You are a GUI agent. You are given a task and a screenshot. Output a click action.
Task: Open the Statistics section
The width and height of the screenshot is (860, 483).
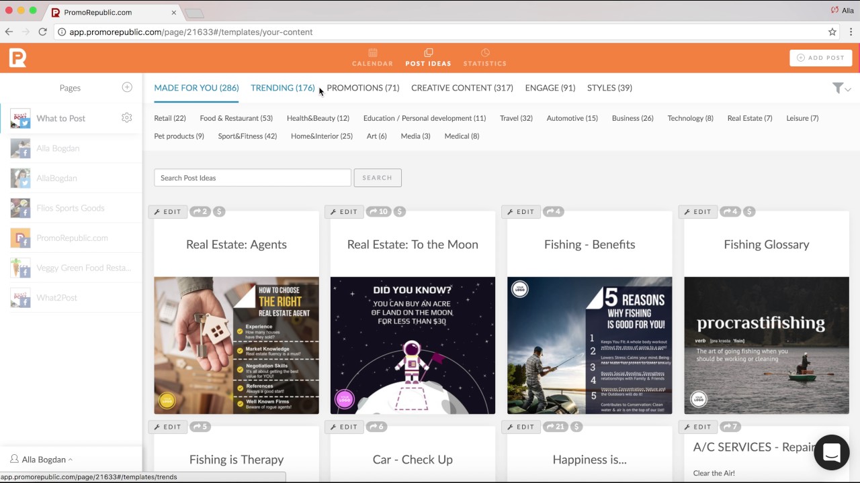click(x=484, y=58)
